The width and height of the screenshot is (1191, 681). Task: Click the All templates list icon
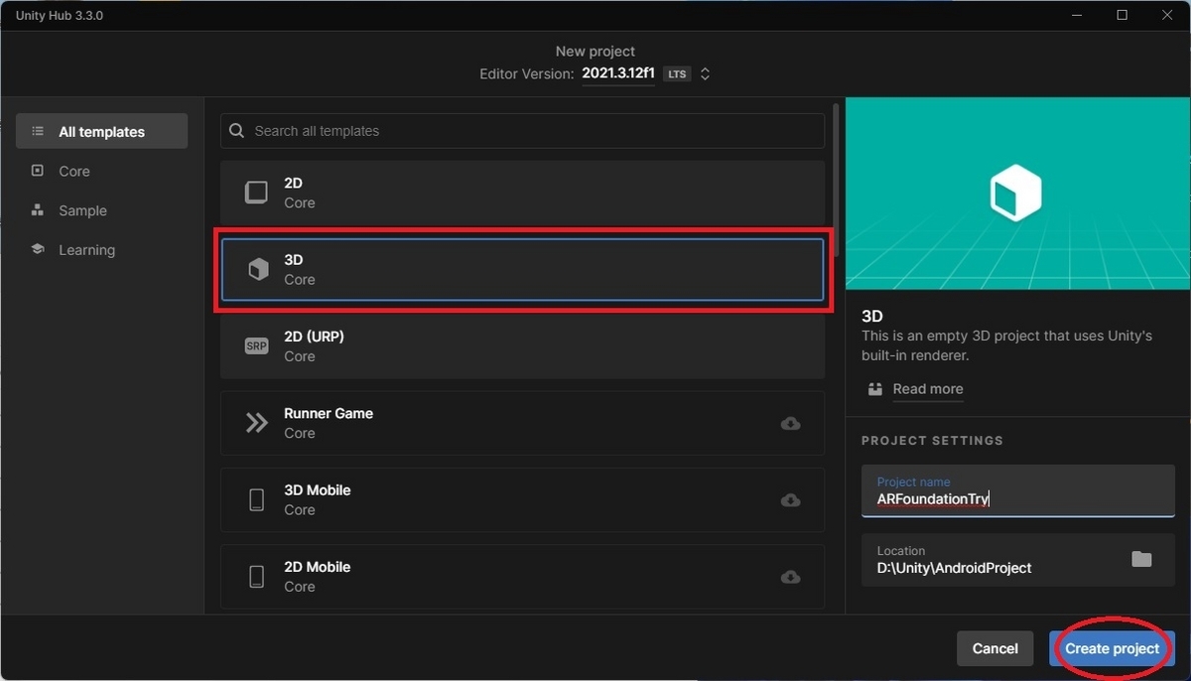pos(38,131)
